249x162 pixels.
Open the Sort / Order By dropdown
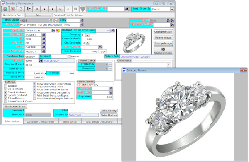[x=172, y=10]
